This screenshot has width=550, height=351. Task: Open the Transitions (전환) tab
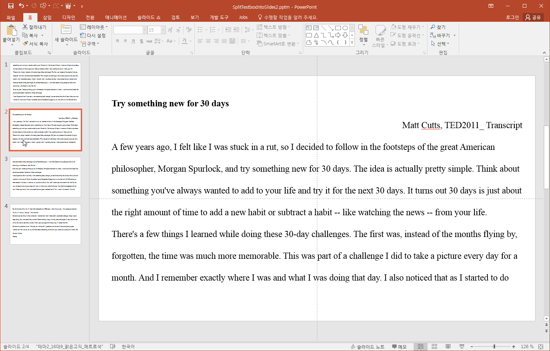[90, 17]
